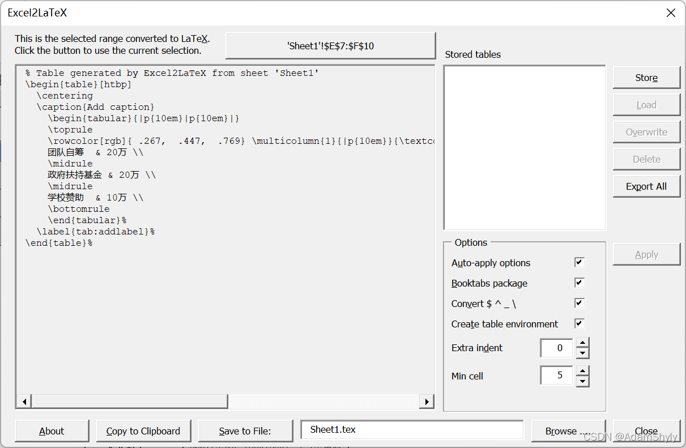Decrease Extra indent value

point(582,353)
